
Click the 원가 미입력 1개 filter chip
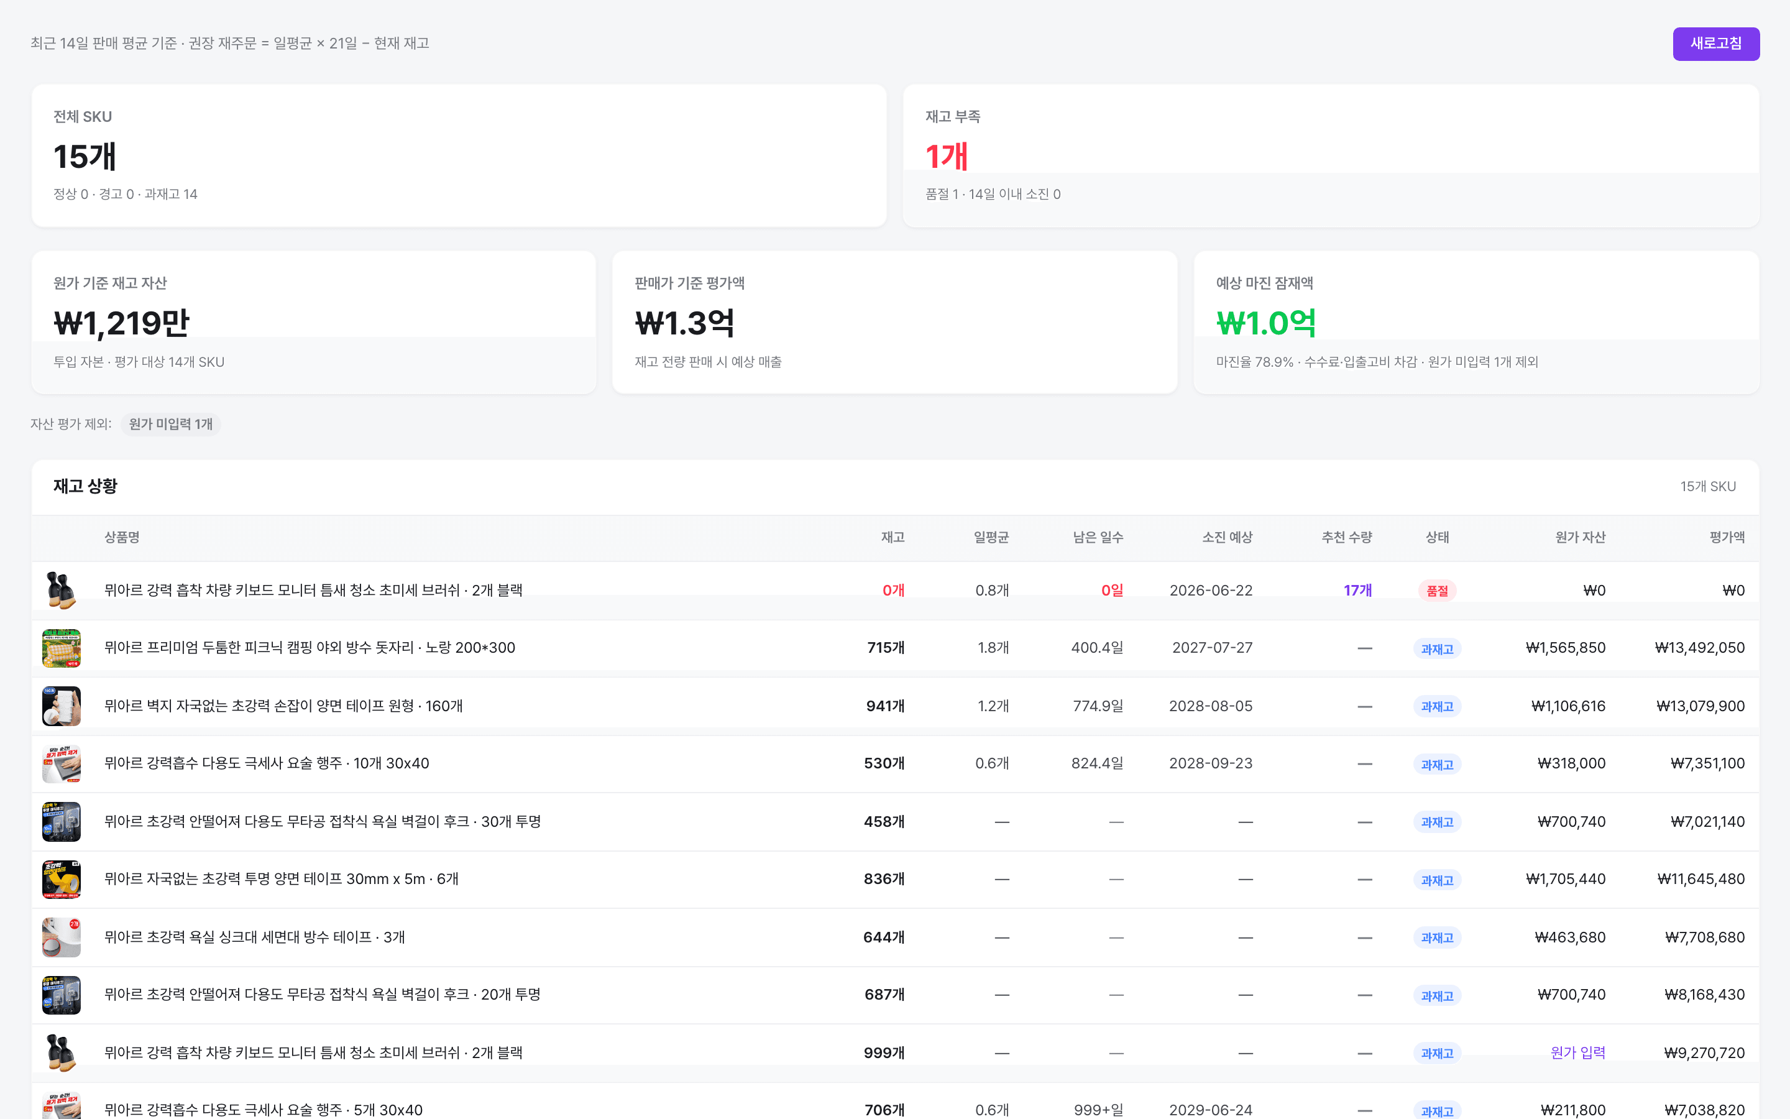171,424
